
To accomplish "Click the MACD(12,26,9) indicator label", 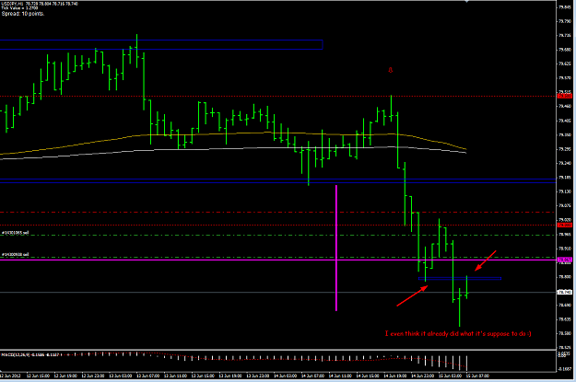I will [30, 354].
